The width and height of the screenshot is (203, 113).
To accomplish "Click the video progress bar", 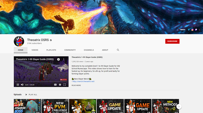I will pos(41,82).
